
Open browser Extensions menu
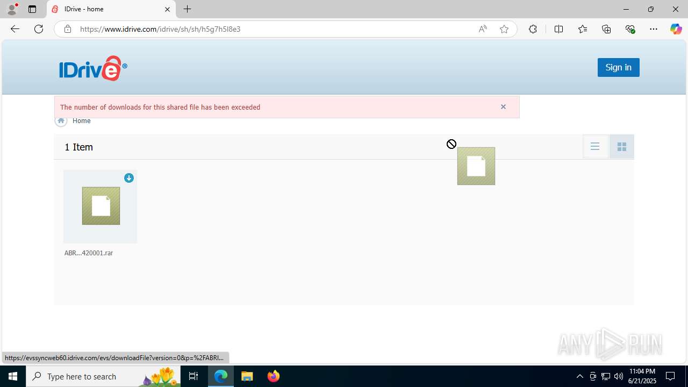coord(533,29)
